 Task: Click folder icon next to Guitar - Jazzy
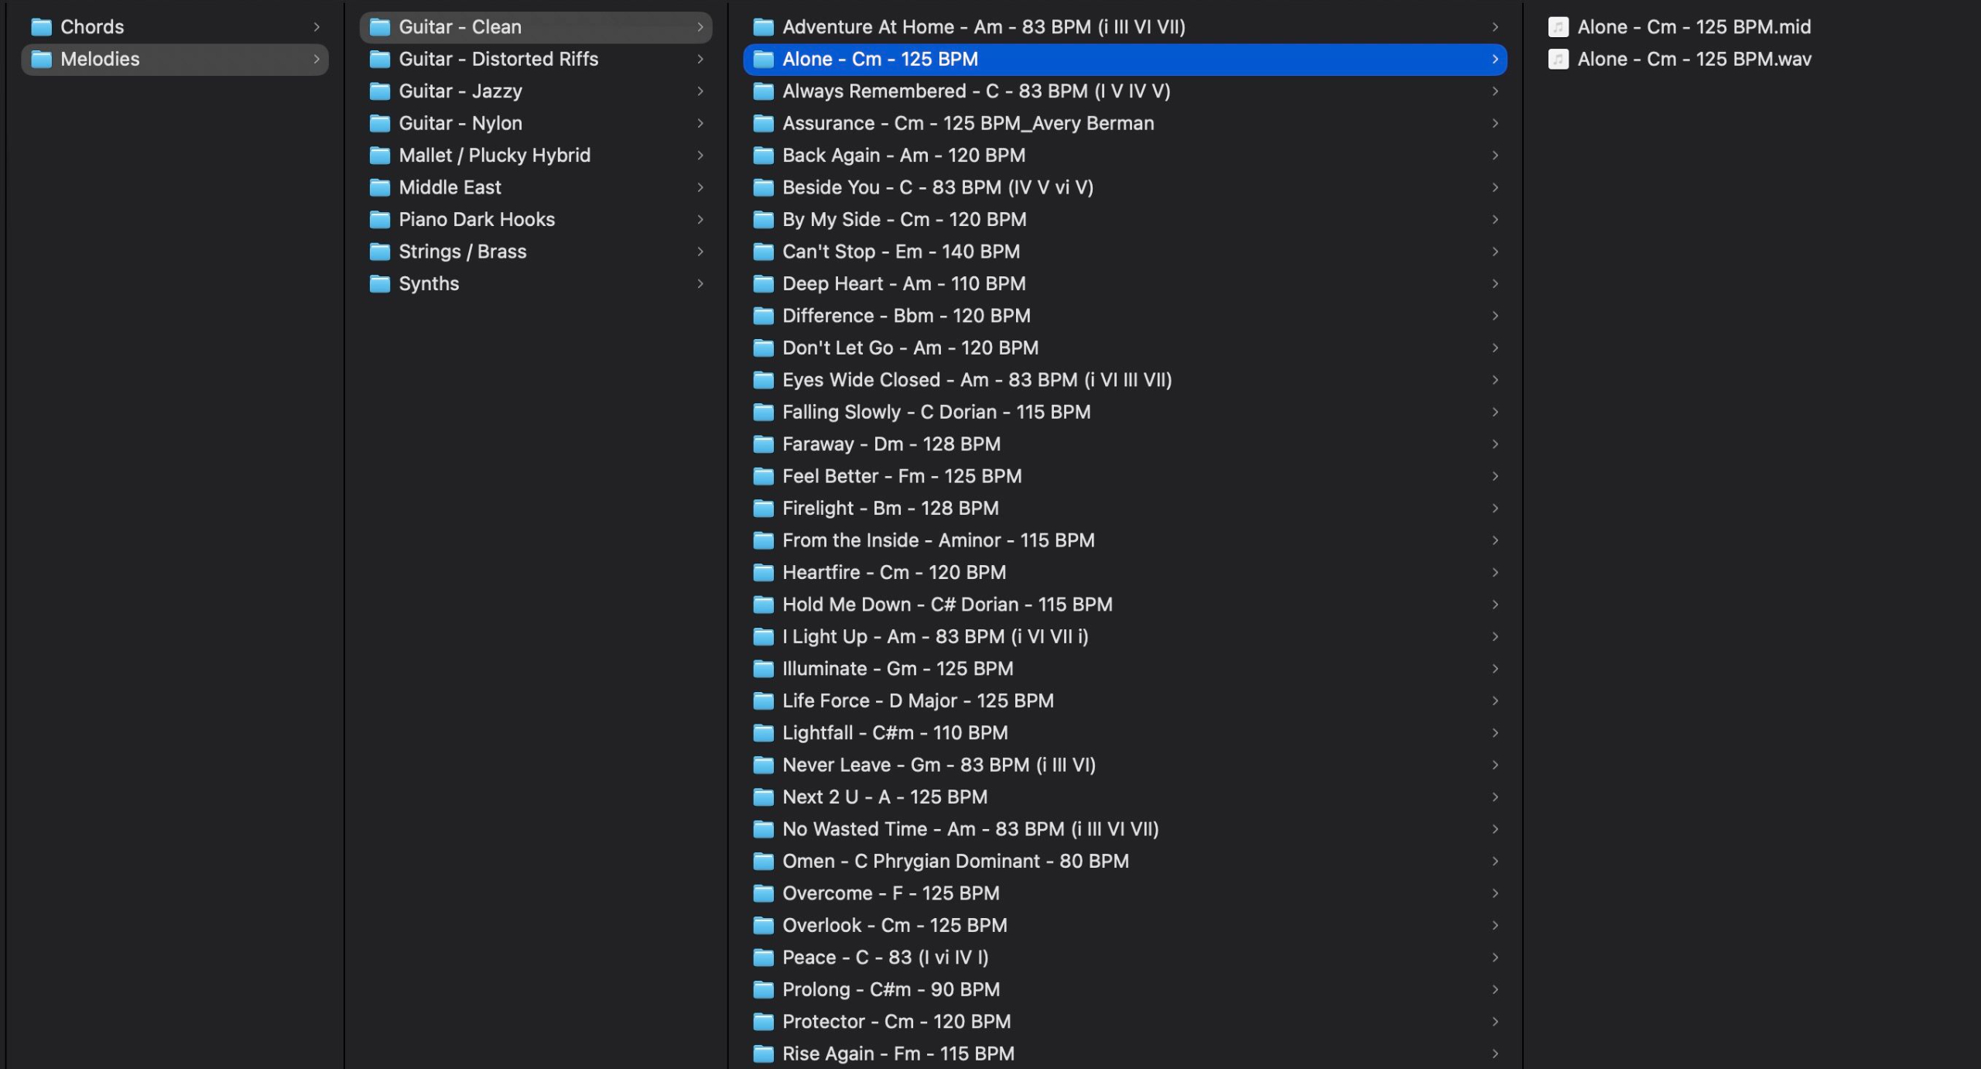(x=379, y=91)
